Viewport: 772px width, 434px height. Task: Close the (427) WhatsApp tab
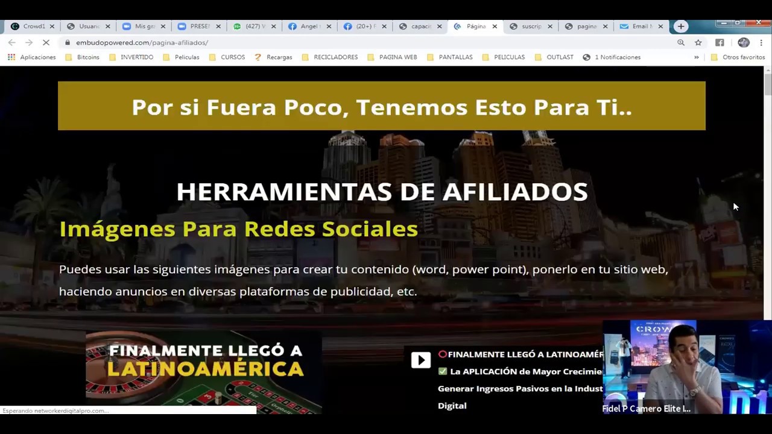click(x=273, y=27)
